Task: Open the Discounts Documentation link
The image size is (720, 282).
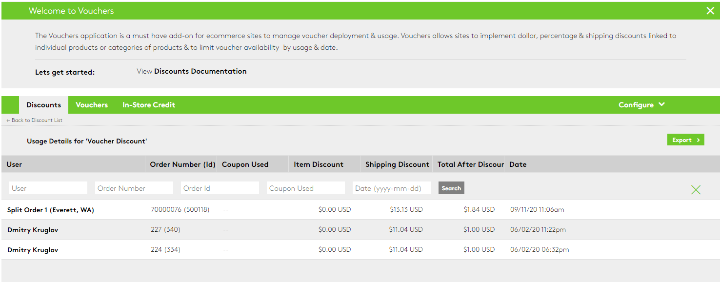Action: coord(200,71)
